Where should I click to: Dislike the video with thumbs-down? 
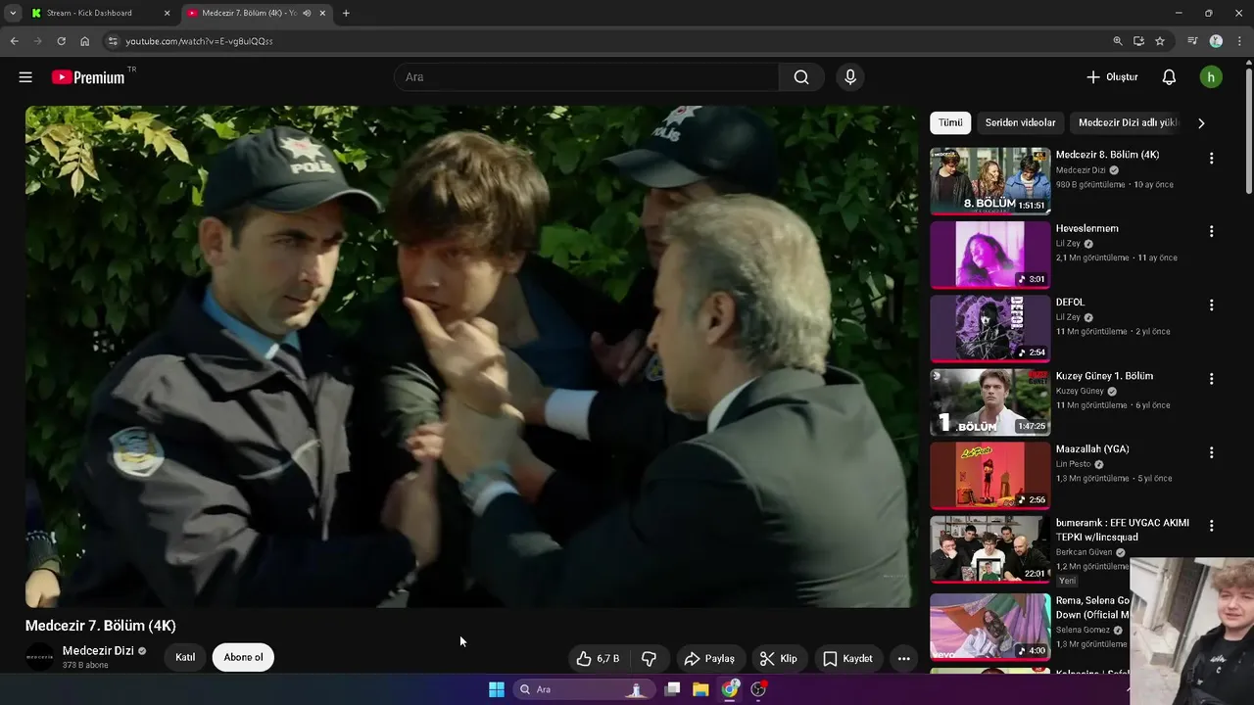pyautogui.click(x=649, y=658)
